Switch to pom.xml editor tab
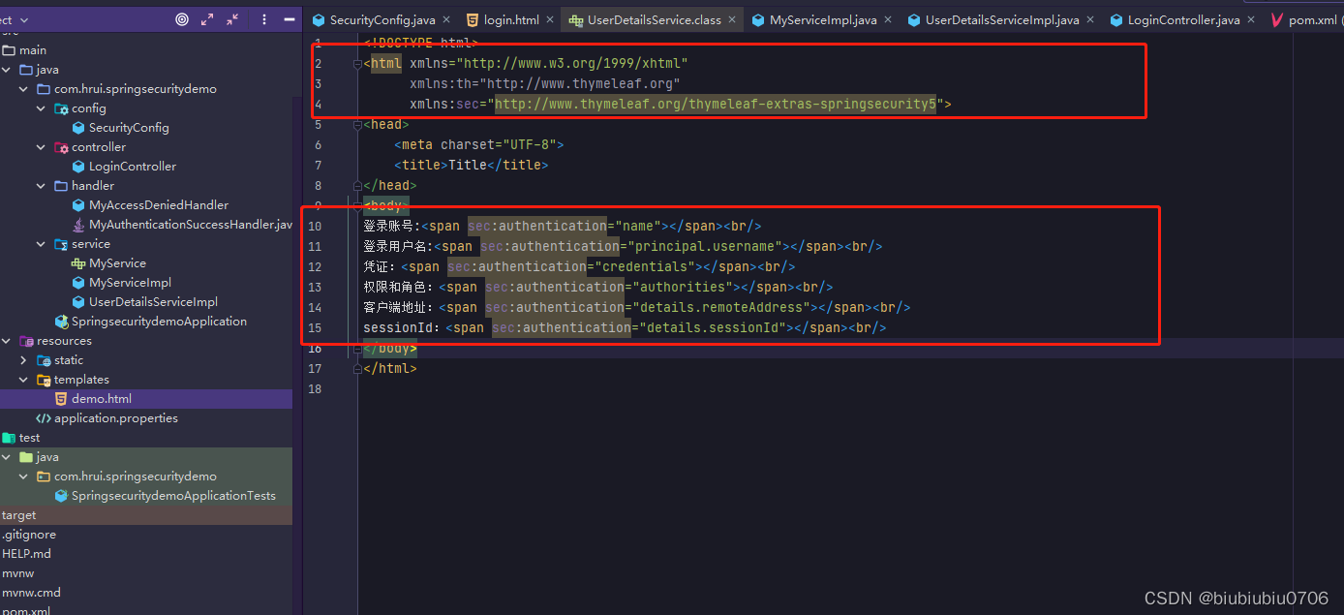1344x615 pixels. point(1303,19)
